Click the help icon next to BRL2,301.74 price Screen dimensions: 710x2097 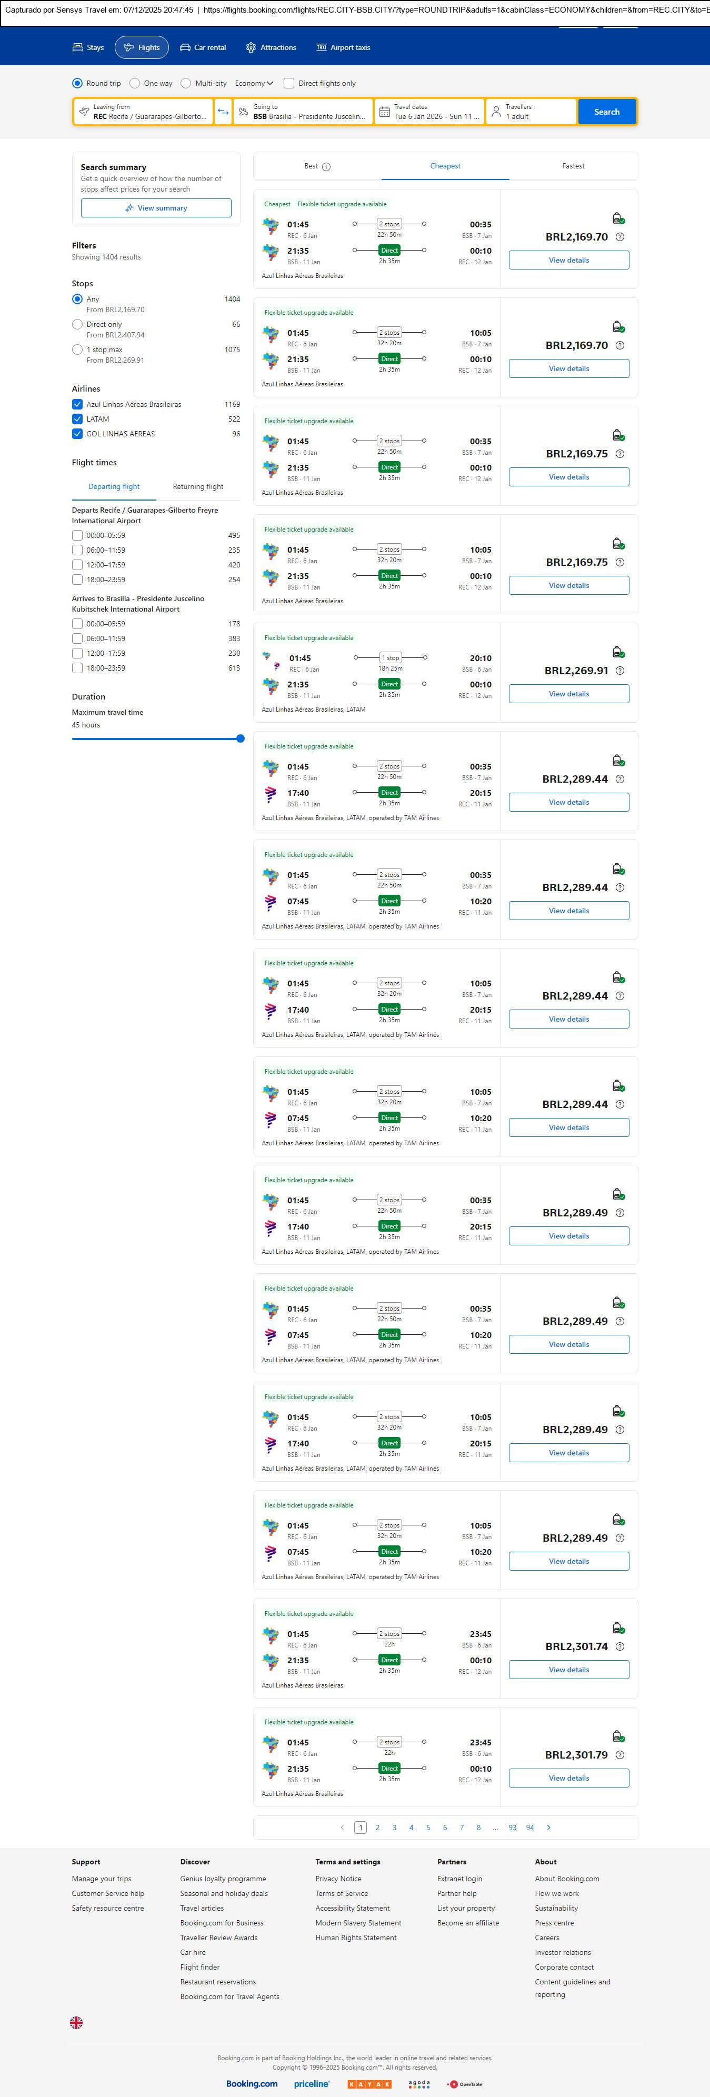coord(619,1646)
